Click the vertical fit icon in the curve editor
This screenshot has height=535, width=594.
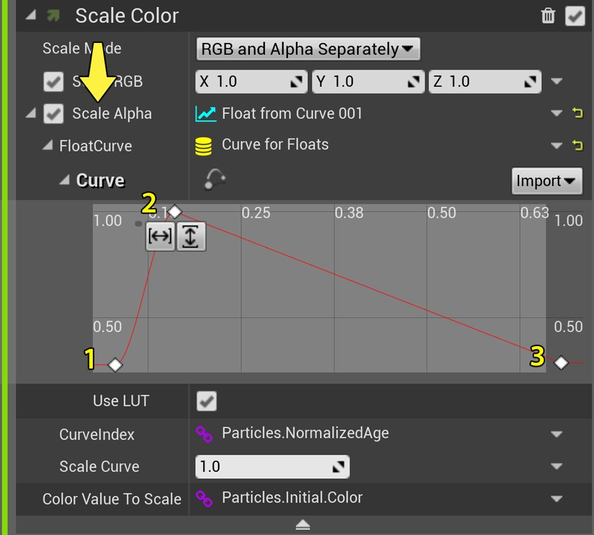(x=191, y=237)
